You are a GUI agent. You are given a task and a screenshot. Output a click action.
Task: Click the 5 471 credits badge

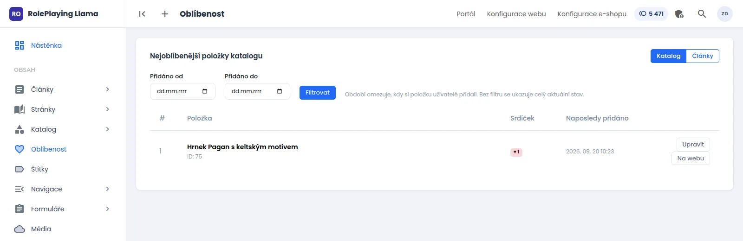[651, 14]
